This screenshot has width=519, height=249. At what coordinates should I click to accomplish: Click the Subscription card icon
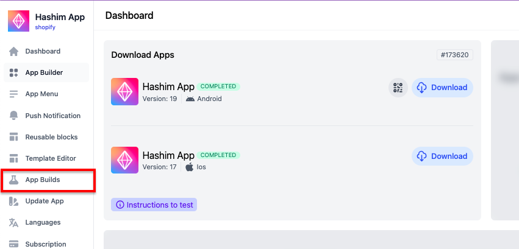tap(13, 244)
